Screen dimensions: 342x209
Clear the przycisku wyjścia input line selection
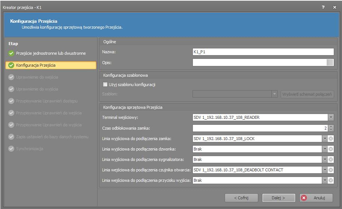tap(331, 180)
